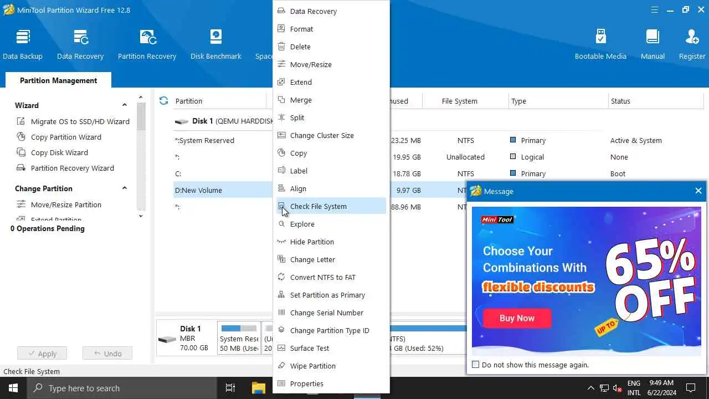Click Copy Disk Wizard icon
Image resolution: width=709 pixels, height=399 pixels.
[x=21, y=152]
